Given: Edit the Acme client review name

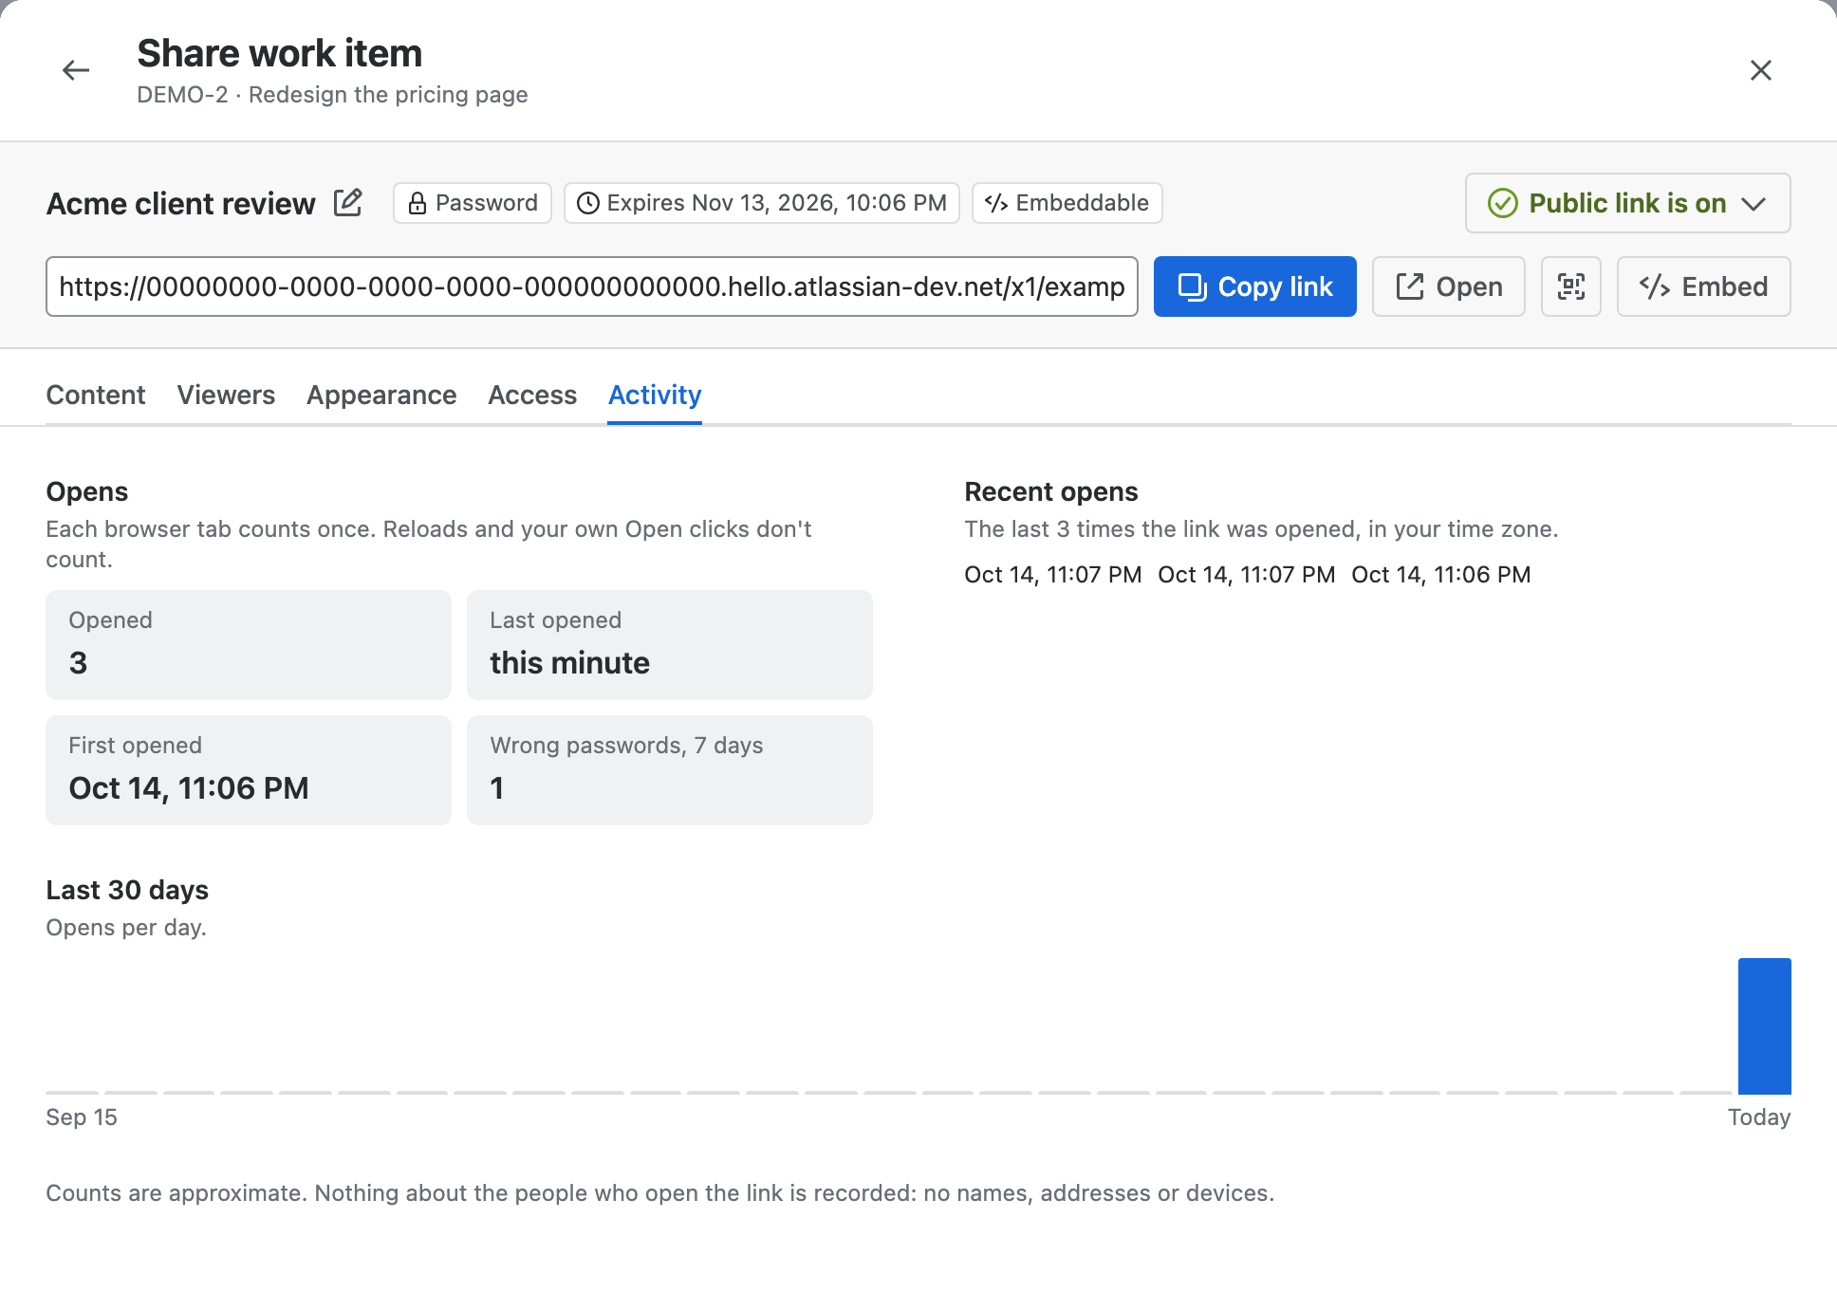Looking at the screenshot, I should pos(348,202).
